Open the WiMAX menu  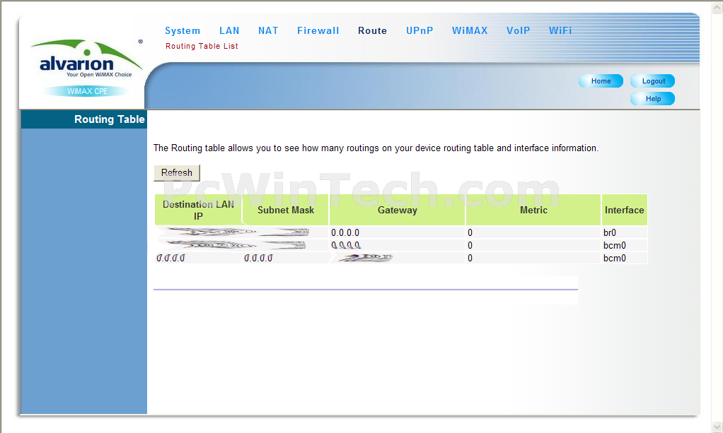tap(470, 31)
